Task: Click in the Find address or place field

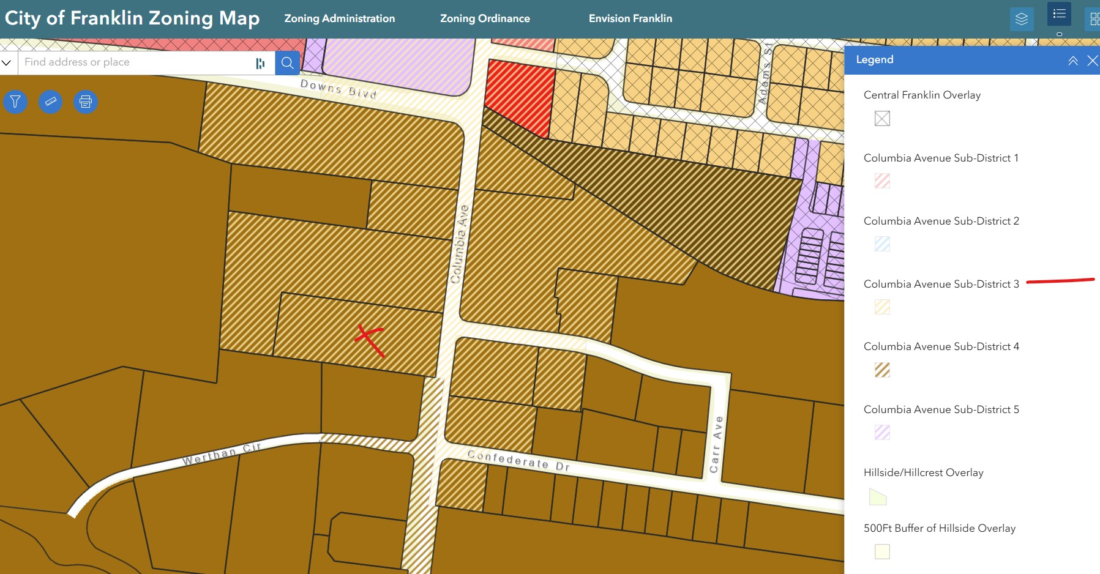Action: click(135, 62)
